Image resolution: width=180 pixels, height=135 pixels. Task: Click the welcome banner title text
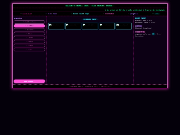click(x=90, y=6)
